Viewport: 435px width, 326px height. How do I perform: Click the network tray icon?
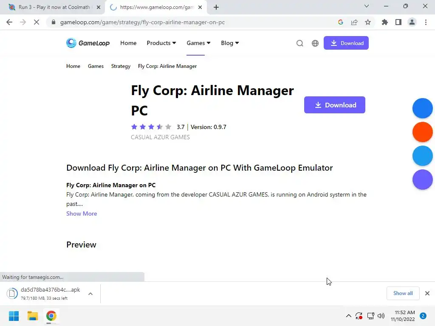(x=370, y=316)
